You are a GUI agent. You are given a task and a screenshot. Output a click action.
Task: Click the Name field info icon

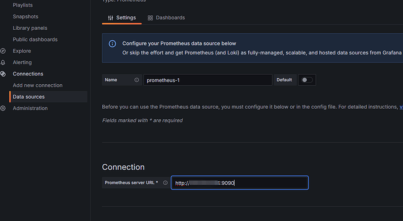137,80
